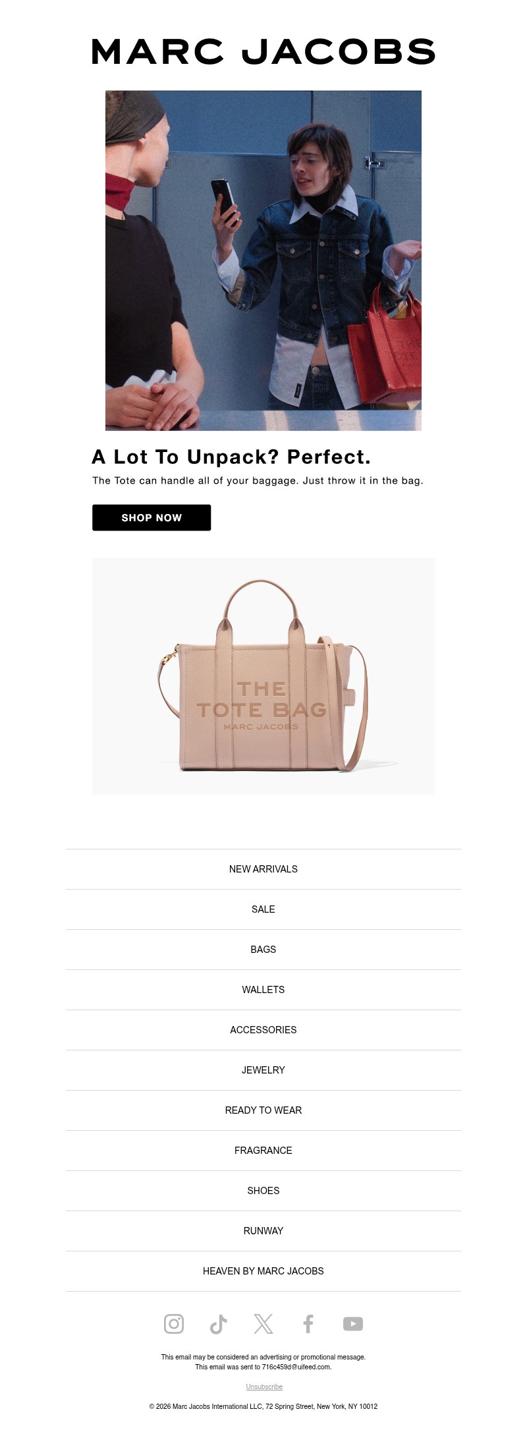This screenshot has height=1430, width=527.
Task: Open HEAVEN BY MARC JACOBS link
Action: 263,1271
